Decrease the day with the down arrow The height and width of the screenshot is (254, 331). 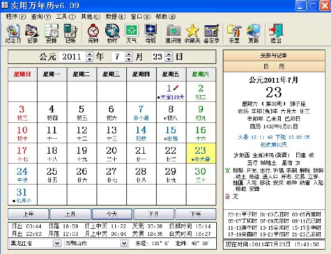click(x=169, y=60)
